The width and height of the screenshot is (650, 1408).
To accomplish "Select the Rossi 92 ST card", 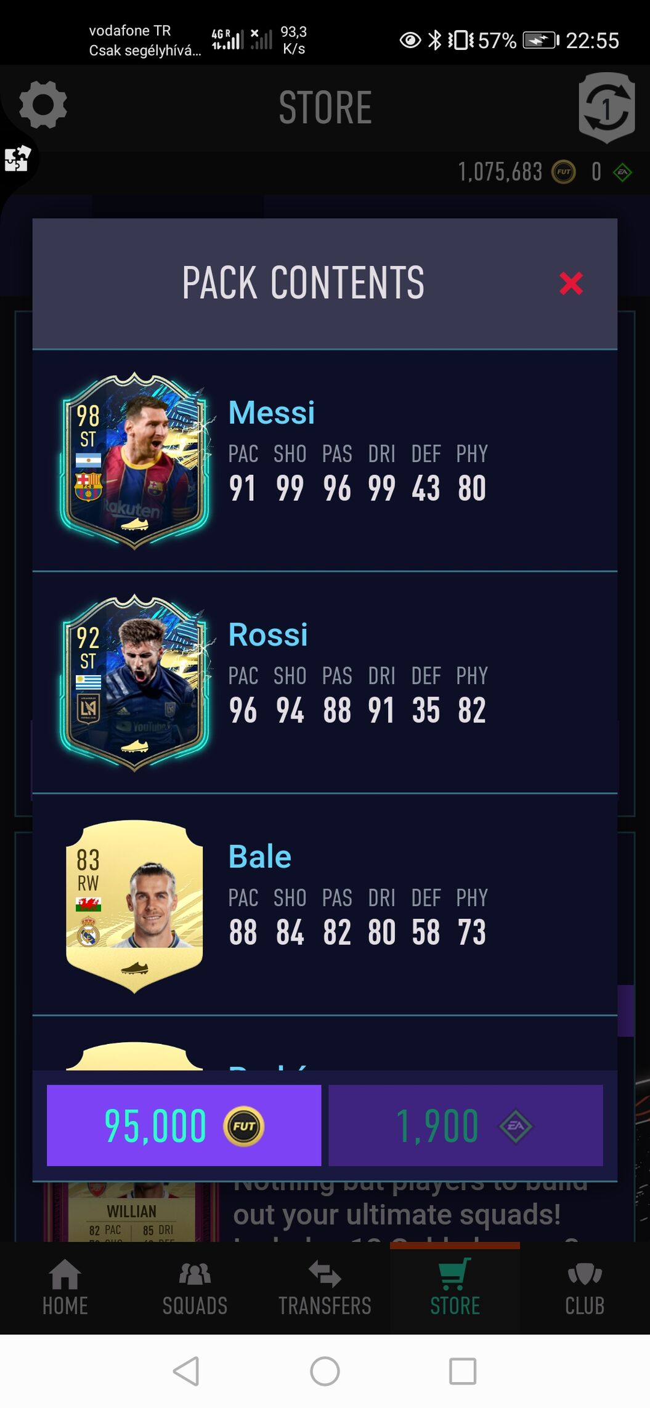I will tap(134, 682).
